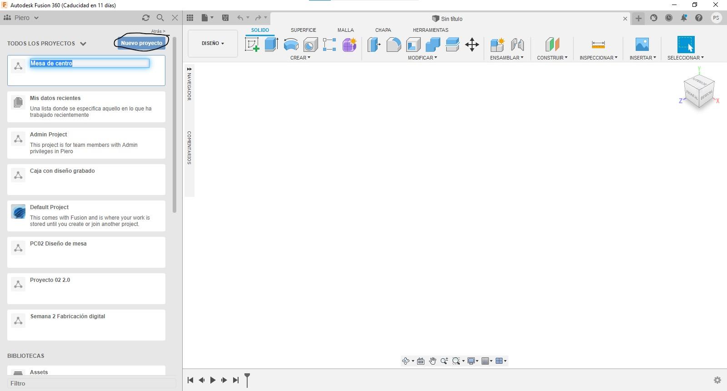
Task: Select the New Component tool
Action: click(x=498, y=45)
